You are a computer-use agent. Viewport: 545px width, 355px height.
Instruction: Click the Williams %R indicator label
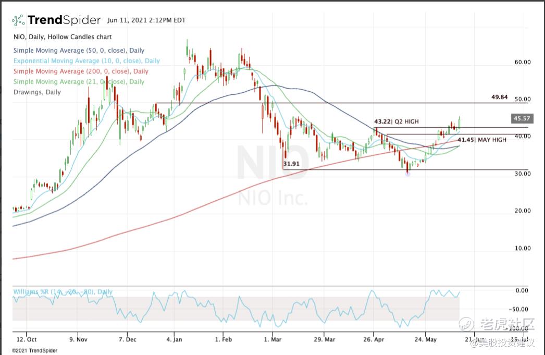coord(63,292)
